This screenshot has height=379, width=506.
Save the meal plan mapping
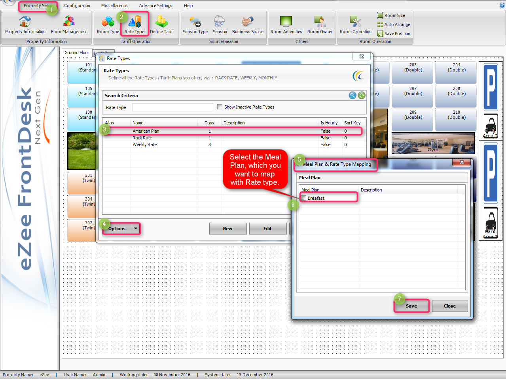point(411,306)
